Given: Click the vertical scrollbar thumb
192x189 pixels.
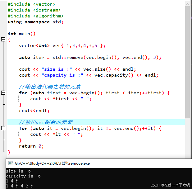Looking at the screenshot, I should pos(187,62).
